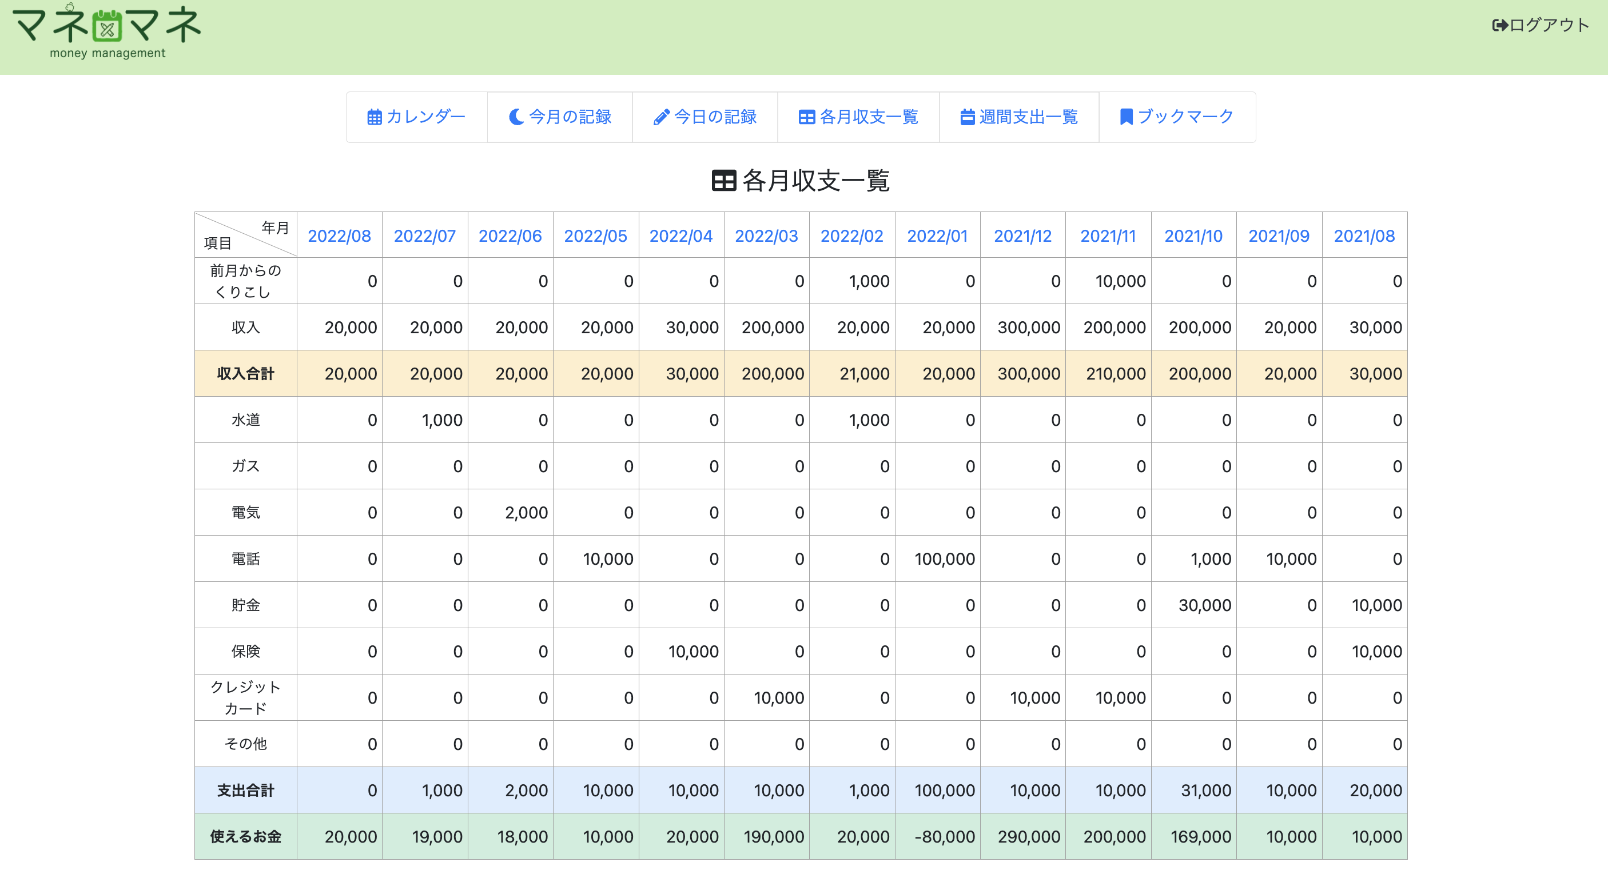Open the 週間支出一覧 tab
Image resolution: width=1608 pixels, height=878 pixels.
1020,117
